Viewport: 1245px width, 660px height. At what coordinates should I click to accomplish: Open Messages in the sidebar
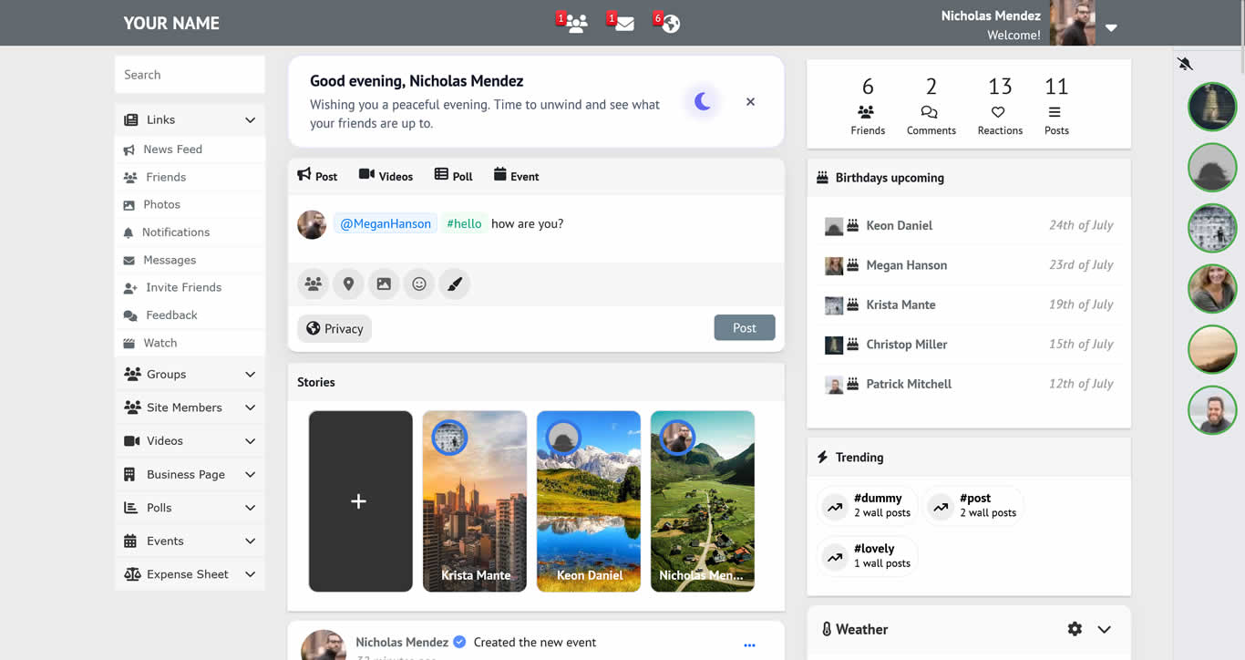point(190,260)
